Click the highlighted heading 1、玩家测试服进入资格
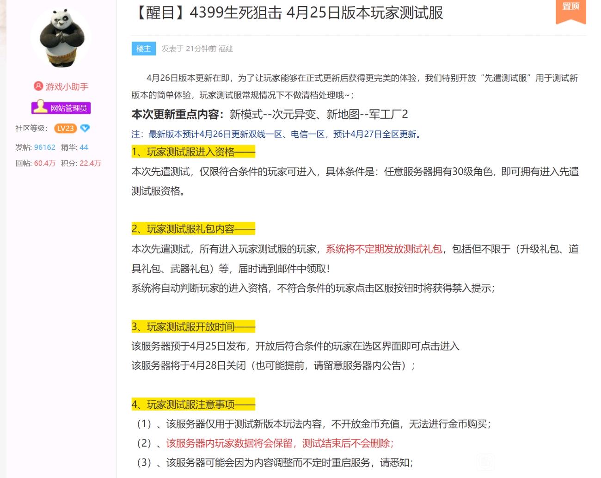 coord(193,152)
